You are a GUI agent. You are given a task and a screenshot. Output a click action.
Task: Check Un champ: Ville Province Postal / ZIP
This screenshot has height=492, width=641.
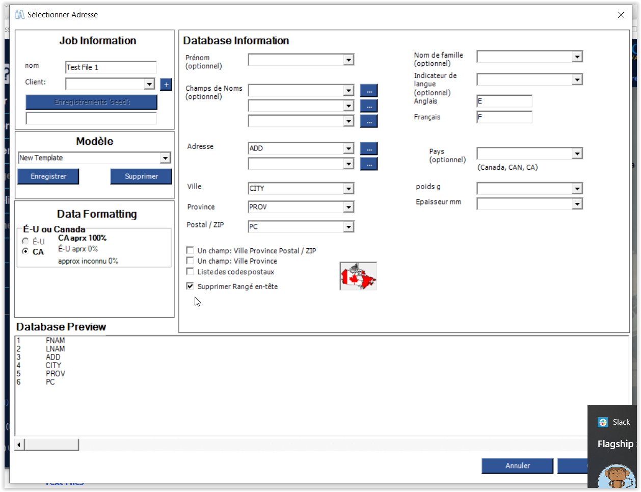tap(190, 250)
